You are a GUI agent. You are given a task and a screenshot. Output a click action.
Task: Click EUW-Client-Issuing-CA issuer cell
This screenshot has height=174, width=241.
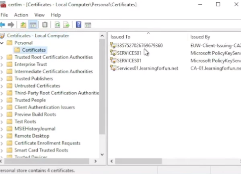[215, 45]
